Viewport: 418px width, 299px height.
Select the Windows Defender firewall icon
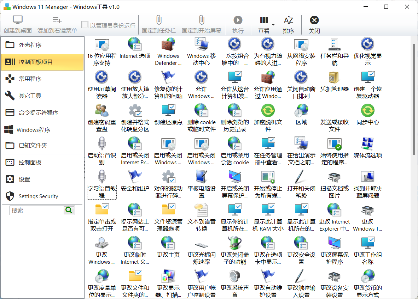(x=168, y=44)
